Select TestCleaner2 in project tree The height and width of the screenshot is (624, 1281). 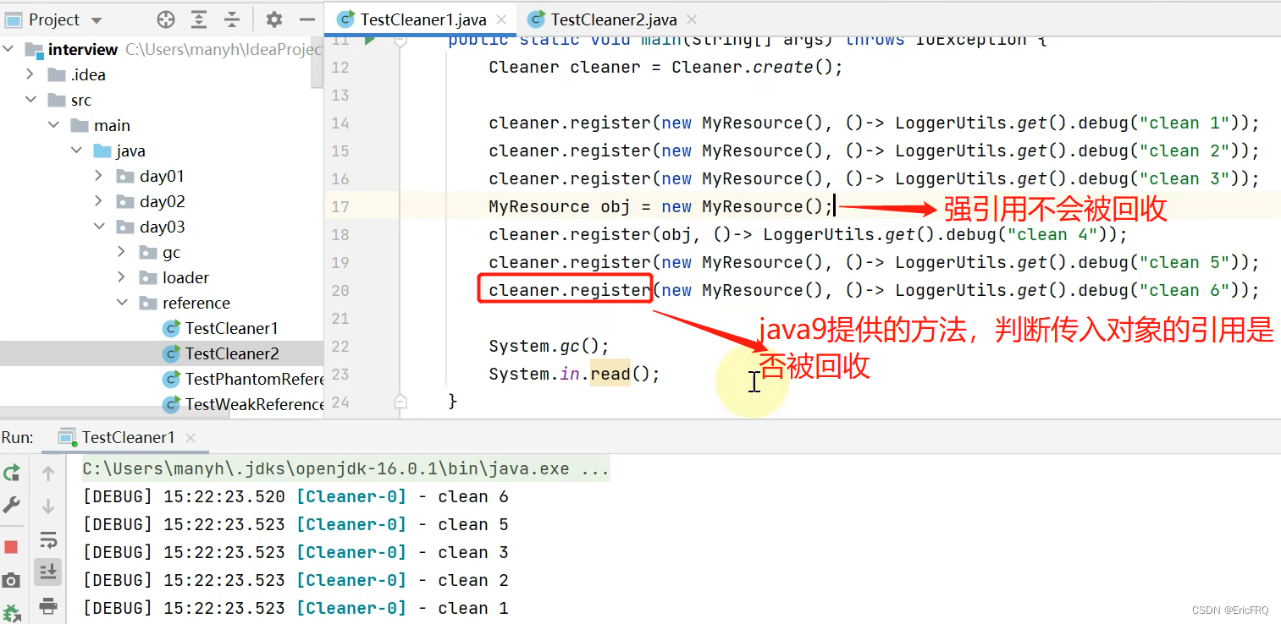pyautogui.click(x=232, y=353)
